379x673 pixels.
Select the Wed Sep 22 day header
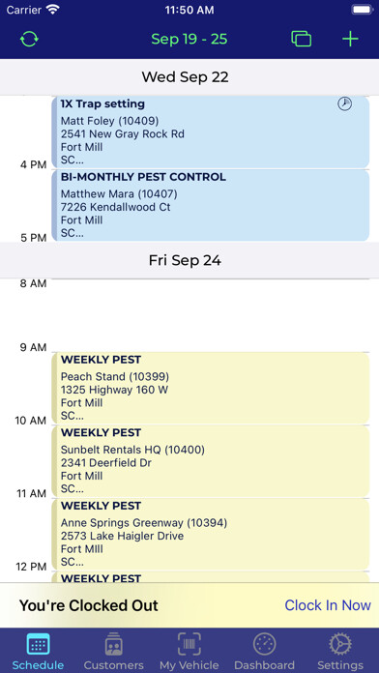189,77
